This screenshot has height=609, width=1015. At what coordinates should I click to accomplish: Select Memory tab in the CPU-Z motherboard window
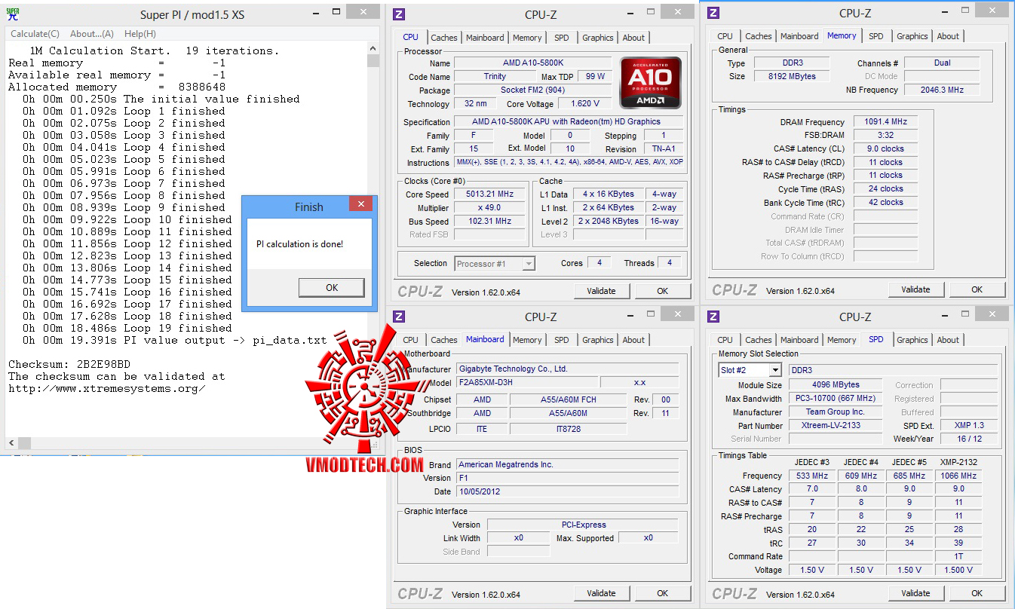pos(527,340)
